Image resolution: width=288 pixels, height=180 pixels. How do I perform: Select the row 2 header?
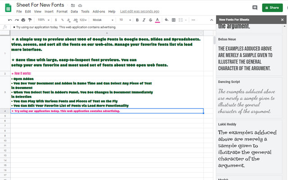(5, 73)
